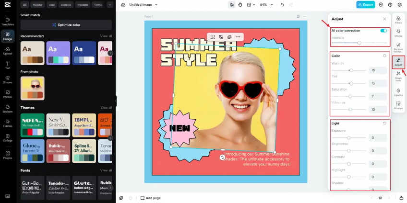This screenshot has width=407, height=203.
Task: Click Add page button
Action: (151, 198)
